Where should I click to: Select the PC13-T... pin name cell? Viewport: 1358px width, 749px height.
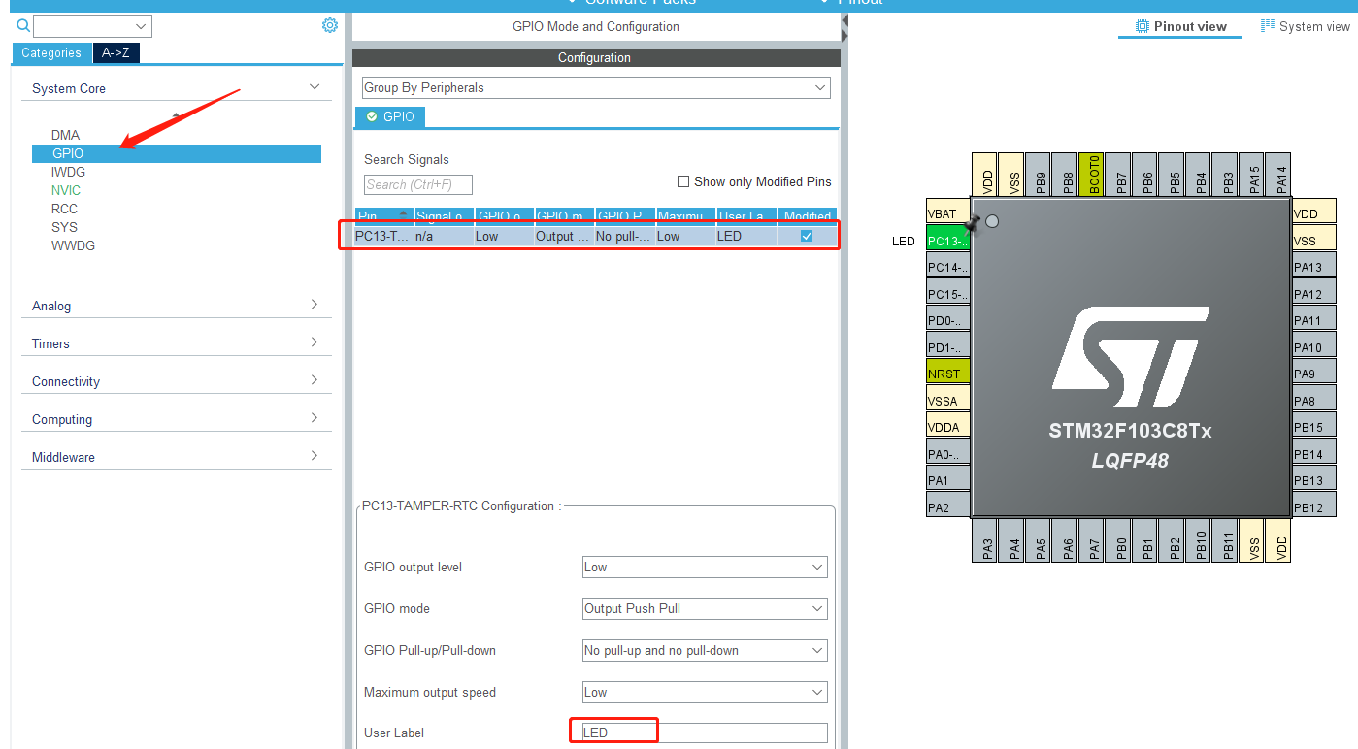(383, 236)
